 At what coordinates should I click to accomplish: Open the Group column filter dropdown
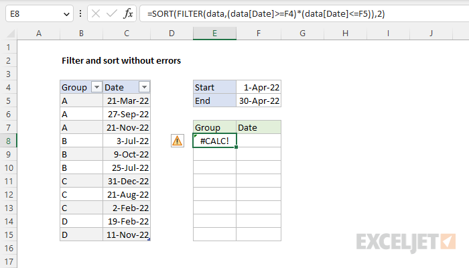click(x=96, y=87)
